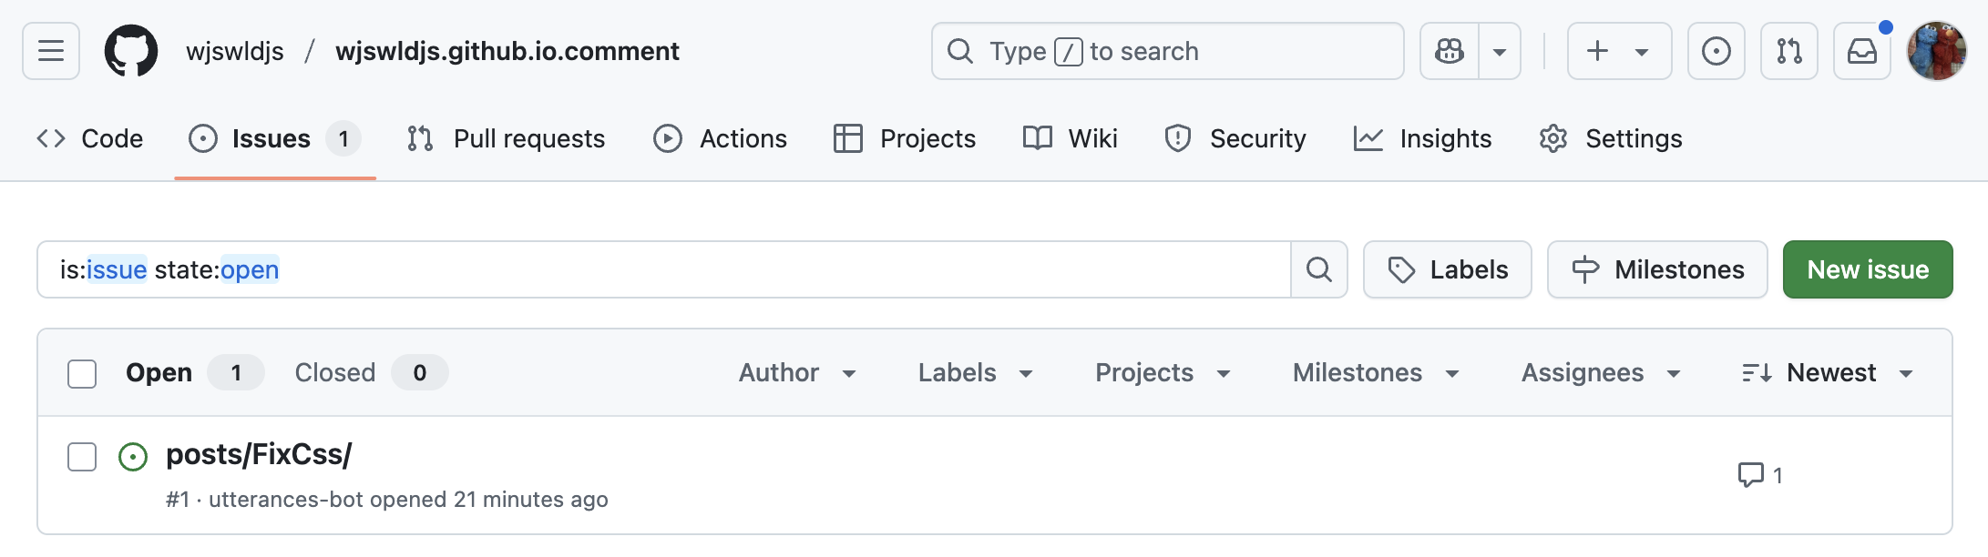Click the magnifier search issues button
Screen dimensions: 1988x557
coord(1318,269)
